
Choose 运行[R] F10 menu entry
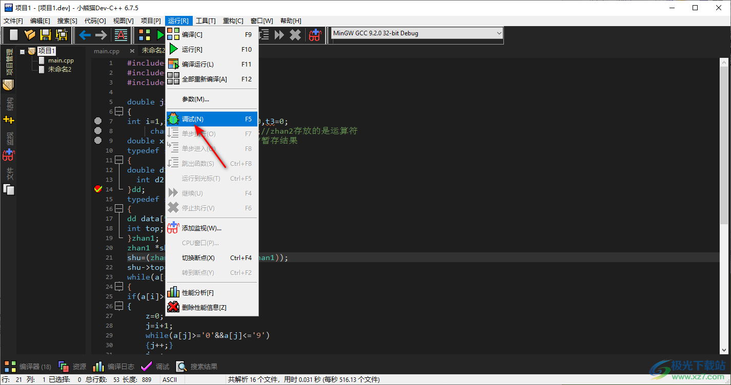[x=212, y=49]
